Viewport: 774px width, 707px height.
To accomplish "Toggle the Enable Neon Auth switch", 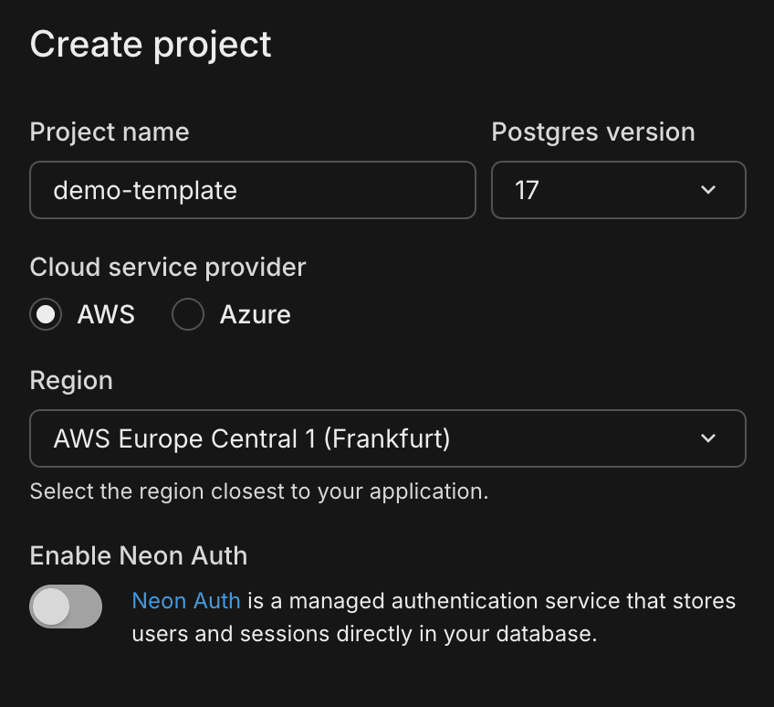I will [x=66, y=607].
